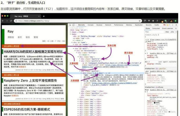Select the Computed sub-tab
Screen dimensions: 180x116
click(156, 28)
